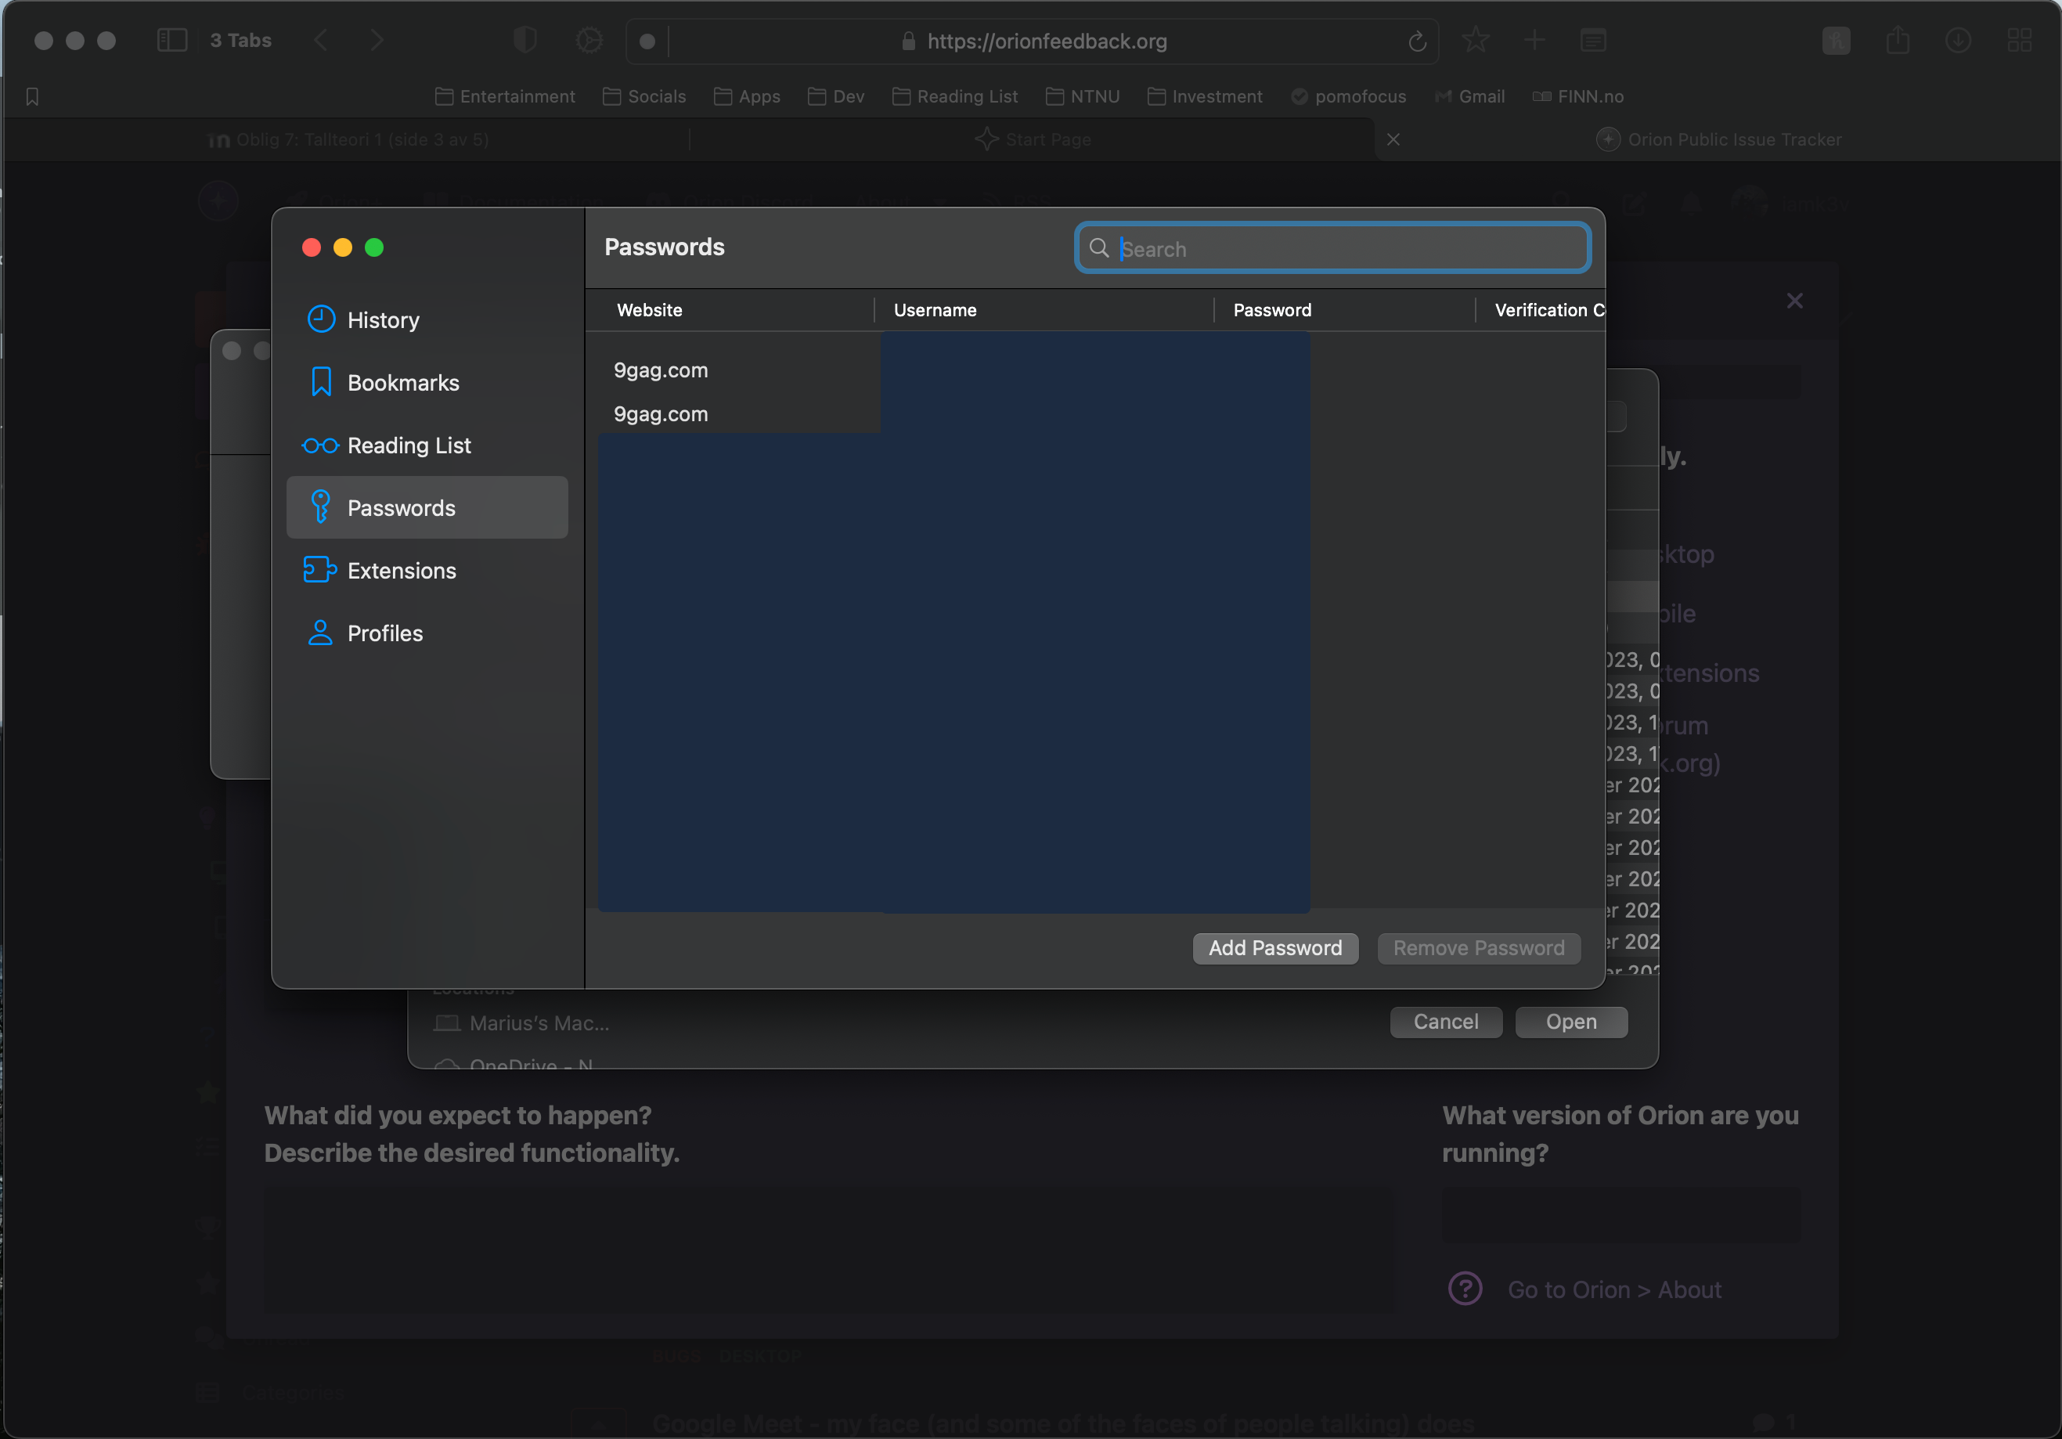2062x1439 pixels.
Task: Click Cancel in the file dialog
Action: [1445, 1021]
